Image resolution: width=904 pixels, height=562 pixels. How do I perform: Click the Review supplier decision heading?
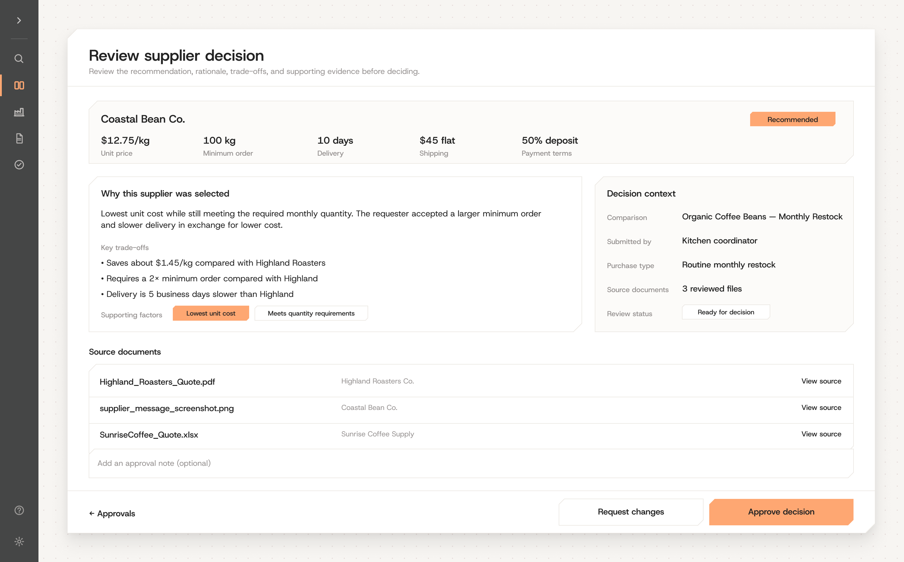pos(176,55)
